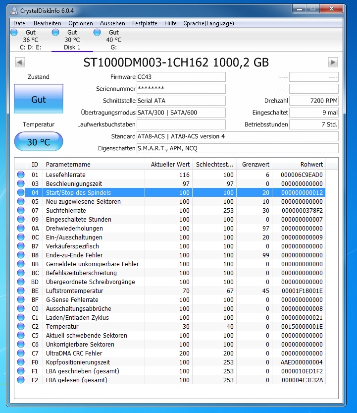Click status orb in Aktuell schwebende Sektoren row
This screenshot has height=413, width=357.
(21, 336)
